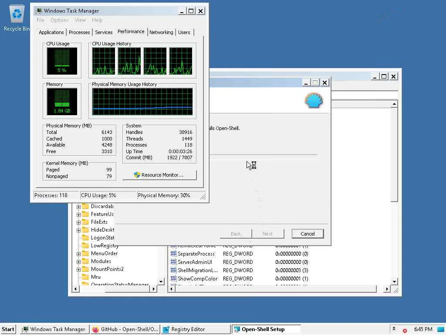Select the Performance tab
The height and width of the screenshot is (335, 446).
pyautogui.click(x=131, y=31)
